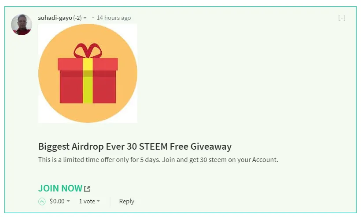Open the suhadi-gayo username link
The height and width of the screenshot is (217, 361).
55,18
